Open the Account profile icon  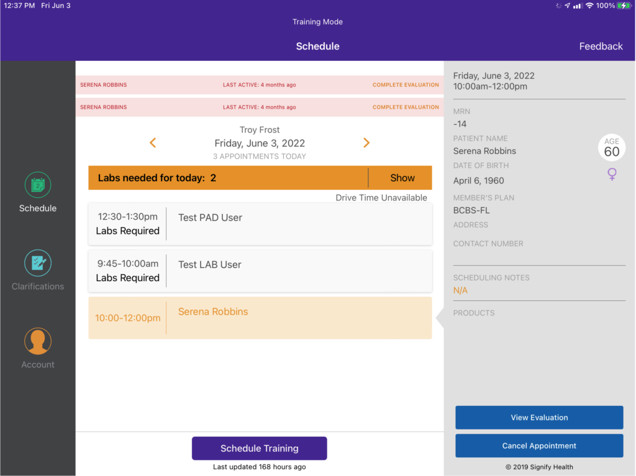38,341
